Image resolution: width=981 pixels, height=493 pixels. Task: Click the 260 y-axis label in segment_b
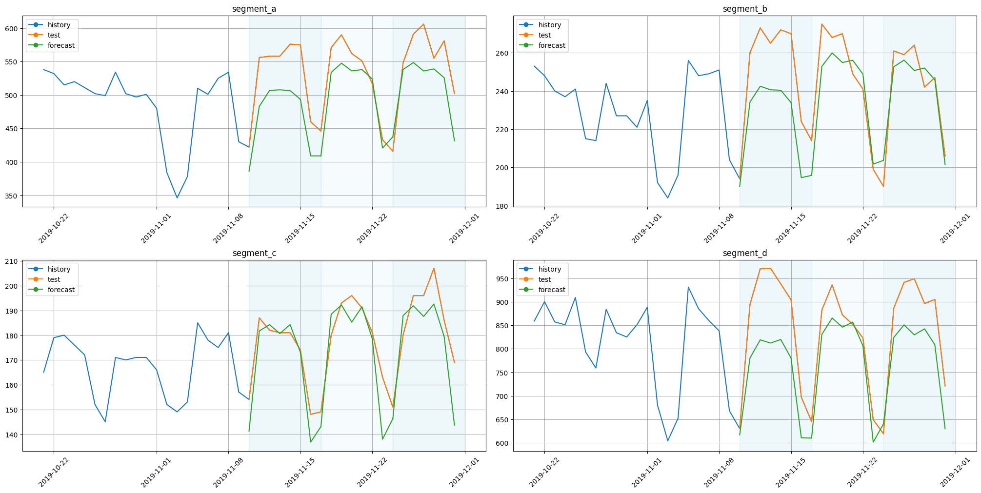coord(503,53)
